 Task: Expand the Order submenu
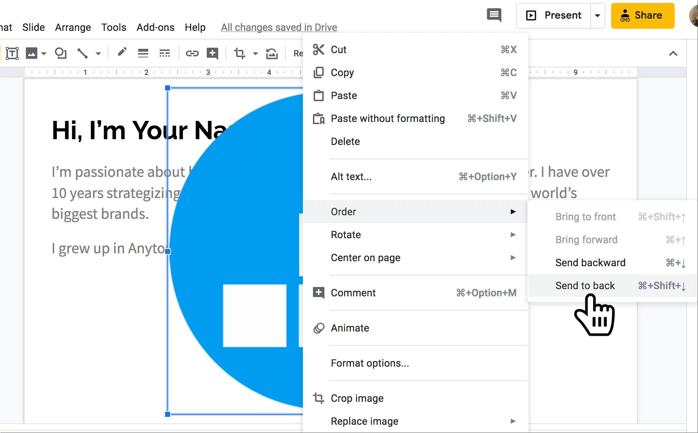415,212
